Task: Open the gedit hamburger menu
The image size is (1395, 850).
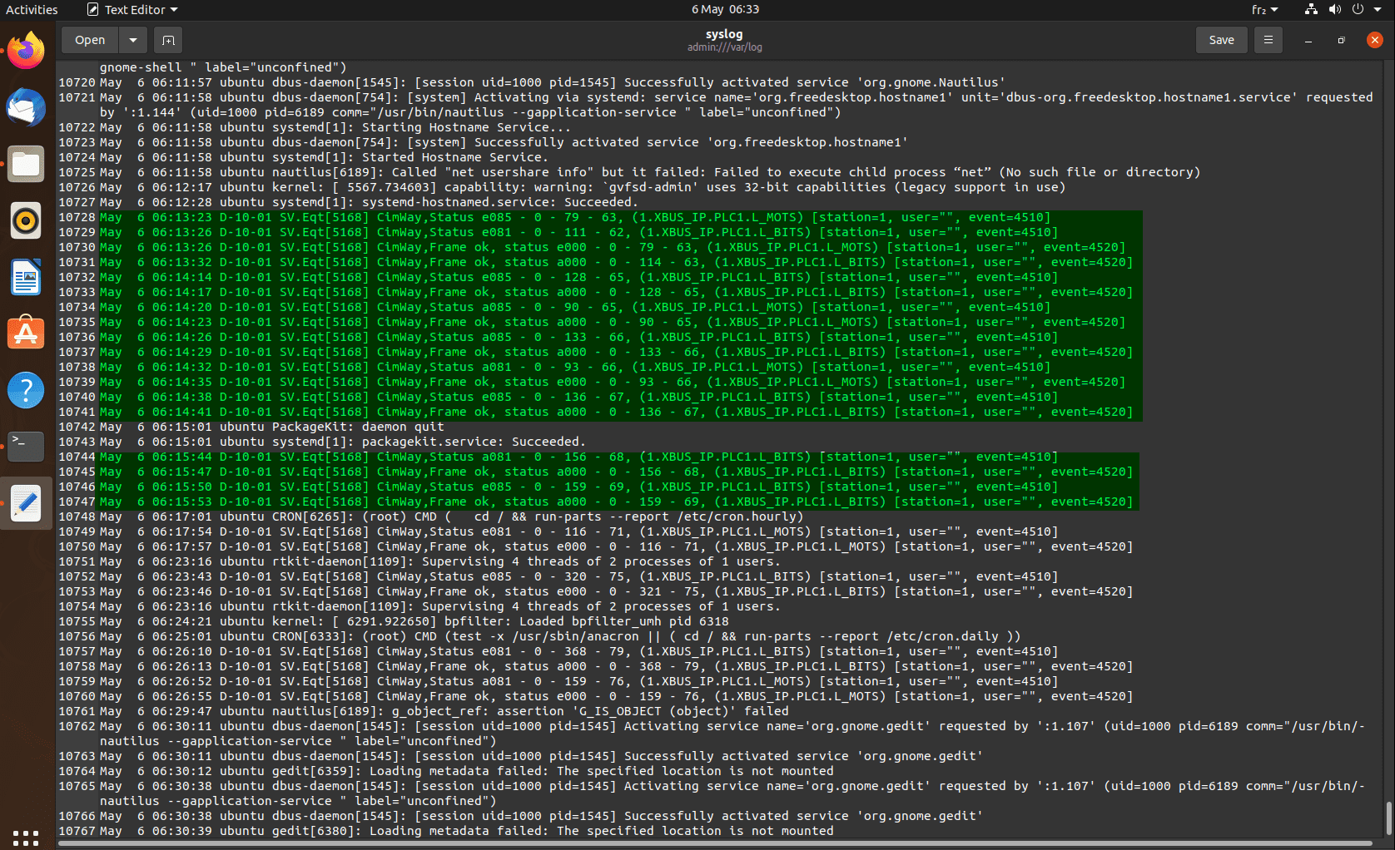Action: tap(1268, 40)
